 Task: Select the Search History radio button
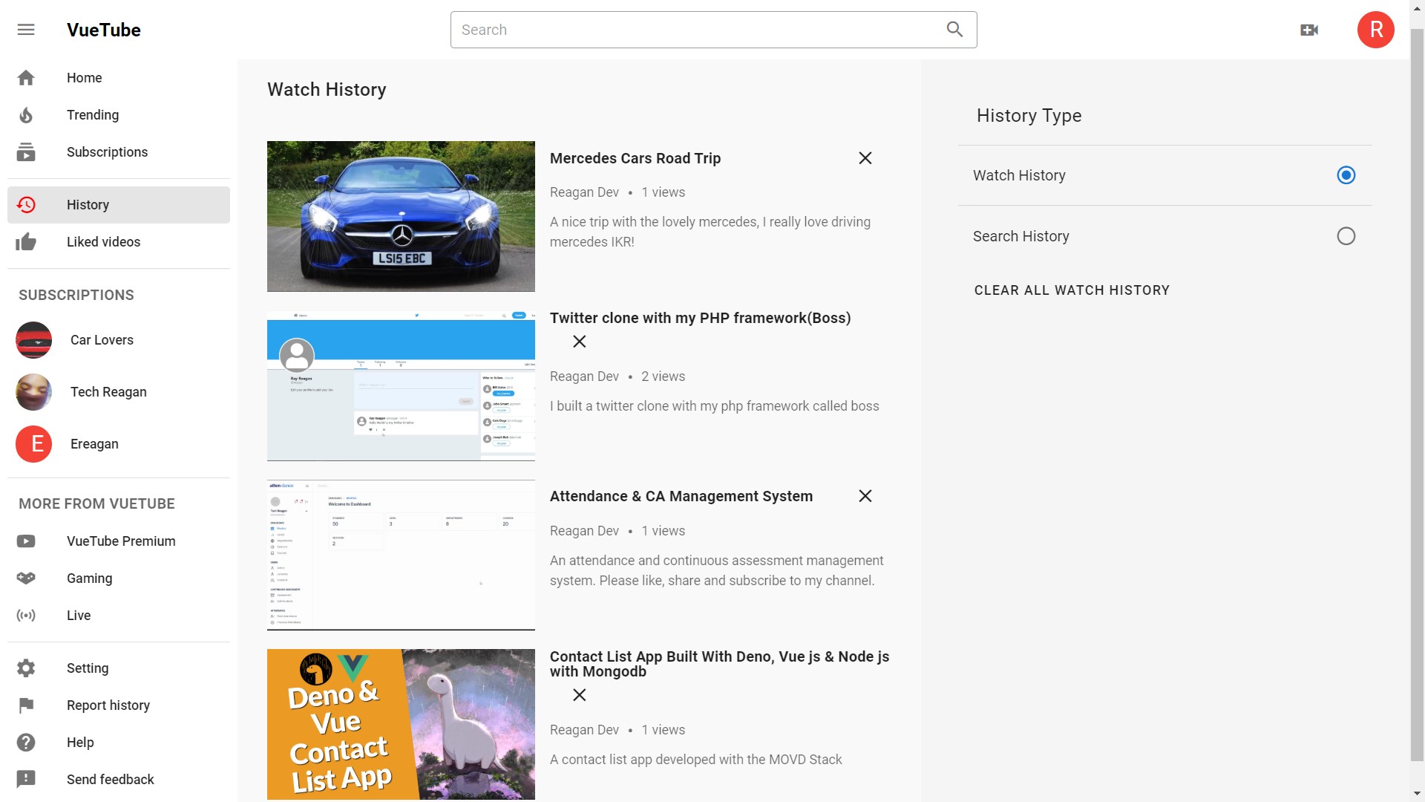(1346, 236)
